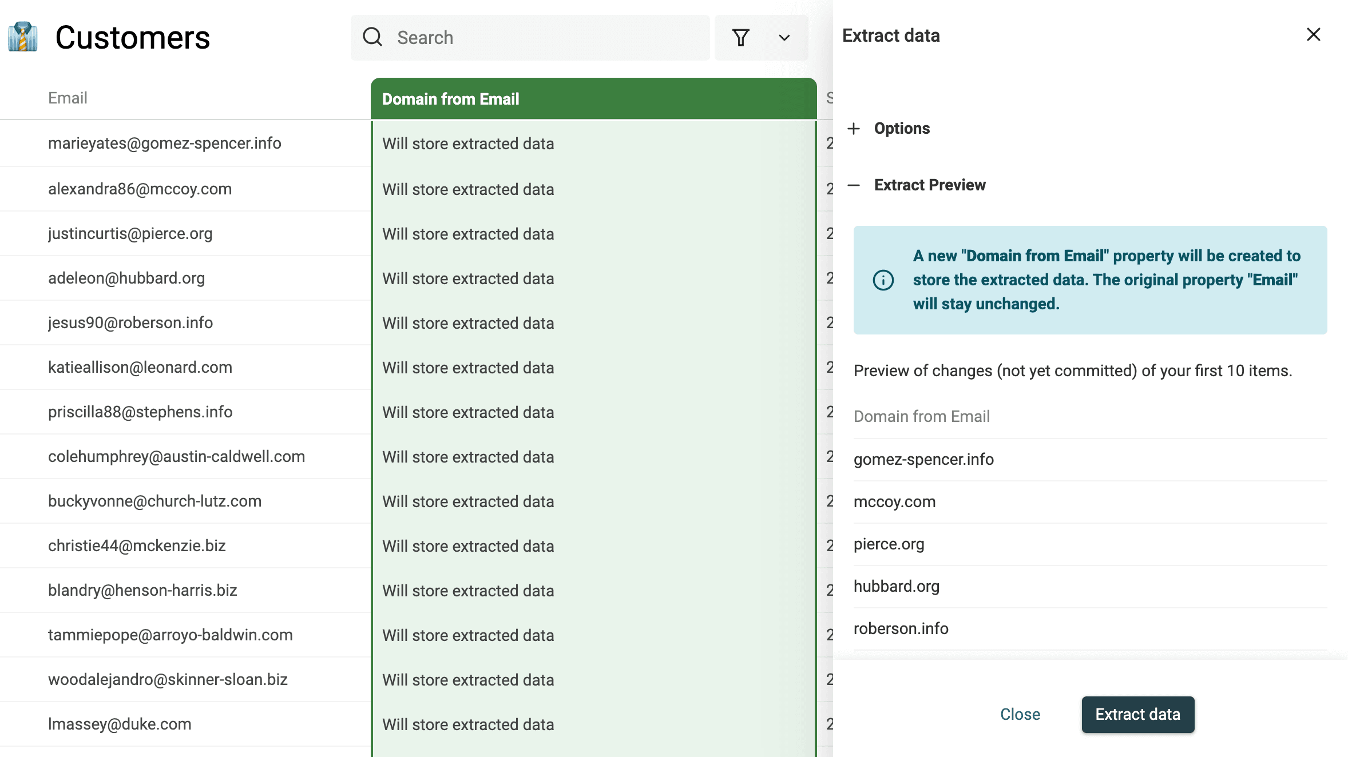Screen dimensions: 1348x757
Task: Focus the Search input field
Action: pyautogui.click(x=530, y=38)
